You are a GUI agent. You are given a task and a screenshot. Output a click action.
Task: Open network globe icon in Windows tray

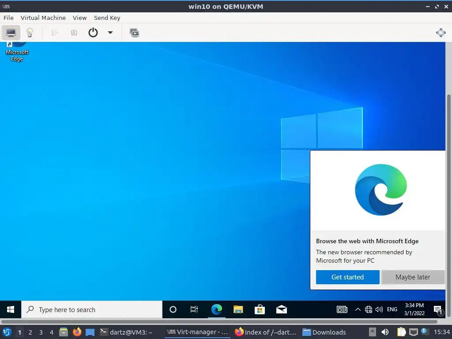(369, 309)
